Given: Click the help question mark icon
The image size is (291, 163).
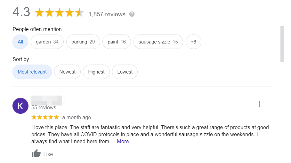Looking at the screenshot, I should coord(132,14).
